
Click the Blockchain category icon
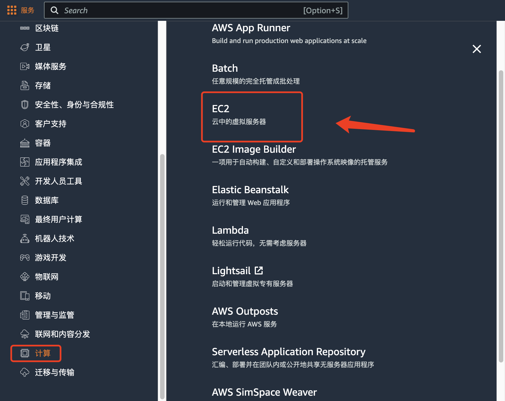(25, 28)
